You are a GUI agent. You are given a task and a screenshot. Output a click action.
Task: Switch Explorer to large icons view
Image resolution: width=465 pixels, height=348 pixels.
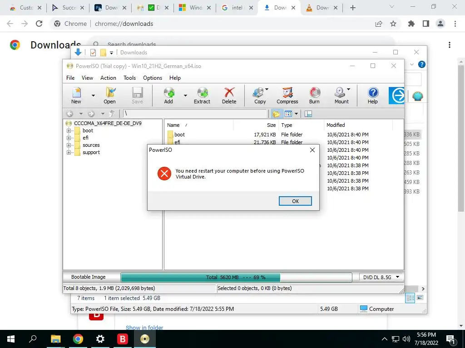pyautogui.click(x=420, y=298)
